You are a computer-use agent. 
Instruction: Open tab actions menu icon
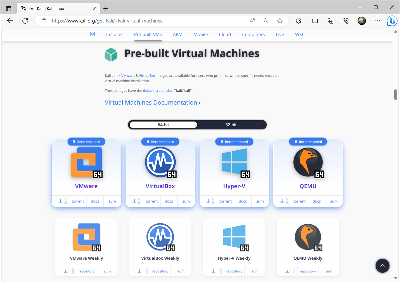[x=9, y=8]
